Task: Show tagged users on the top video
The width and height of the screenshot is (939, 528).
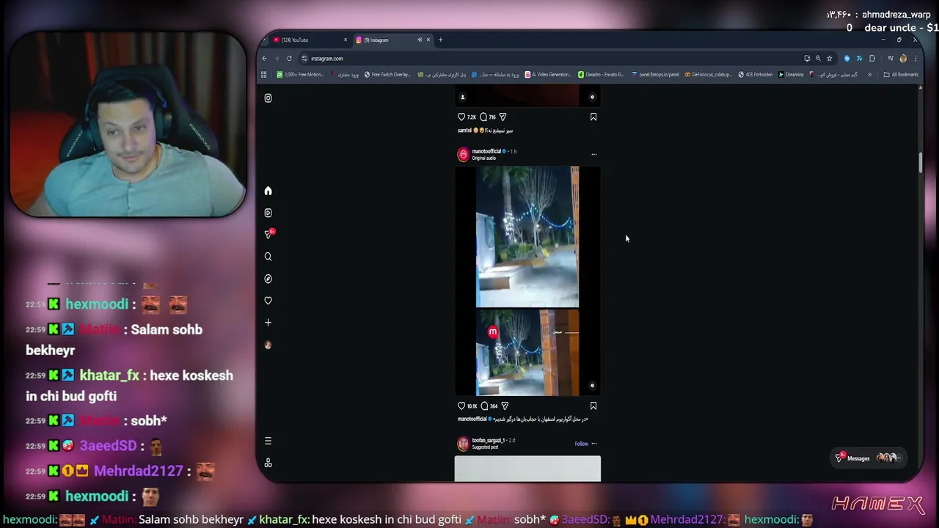Action: (x=462, y=97)
